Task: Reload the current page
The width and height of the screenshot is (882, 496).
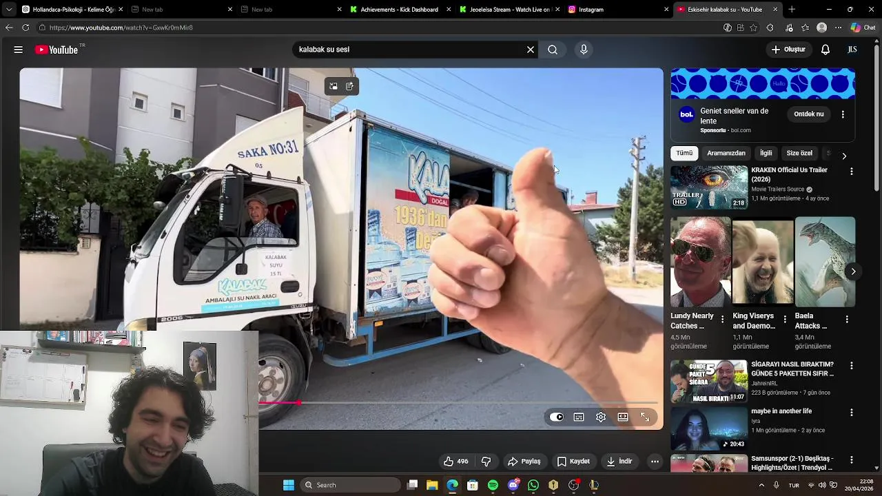Action: (25, 28)
